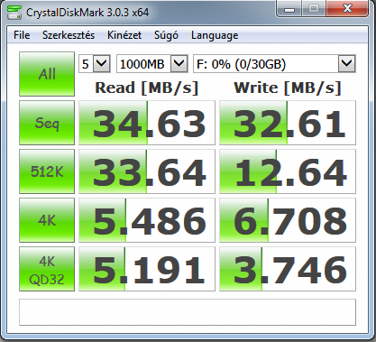The height and width of the screenshot is (342, 376).
Task: Select the 4K write result 6.708
Action: 288,220
